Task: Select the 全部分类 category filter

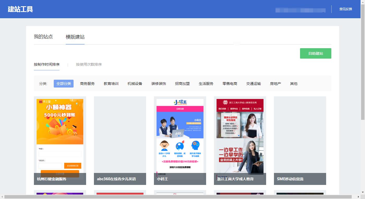Action: (x=63, y=83)
